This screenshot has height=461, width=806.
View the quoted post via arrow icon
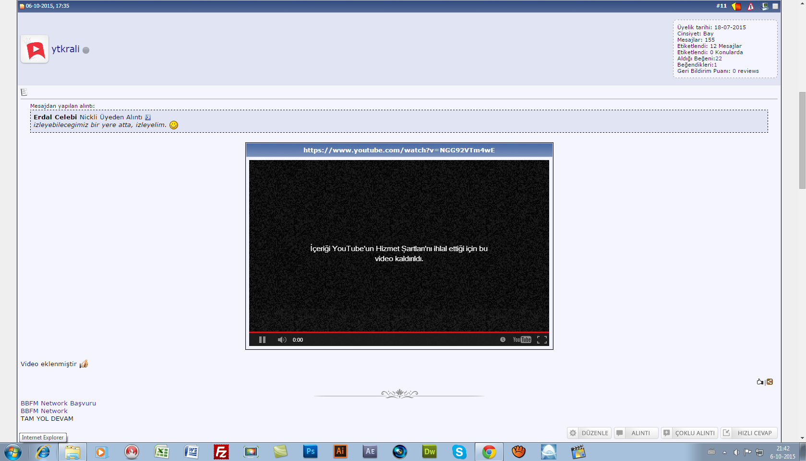pyautogui.click(x=148, y=117)
